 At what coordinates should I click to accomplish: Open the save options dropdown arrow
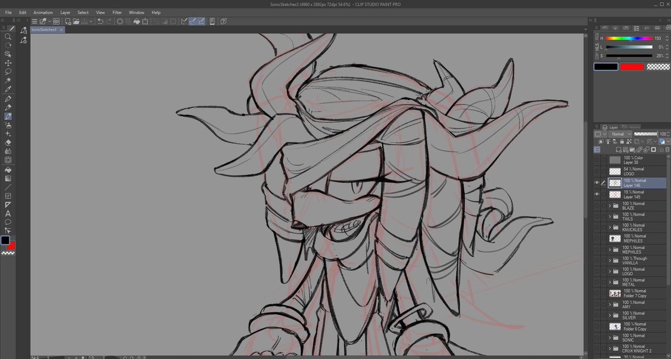pyautogui.click(x=91, y=21)
